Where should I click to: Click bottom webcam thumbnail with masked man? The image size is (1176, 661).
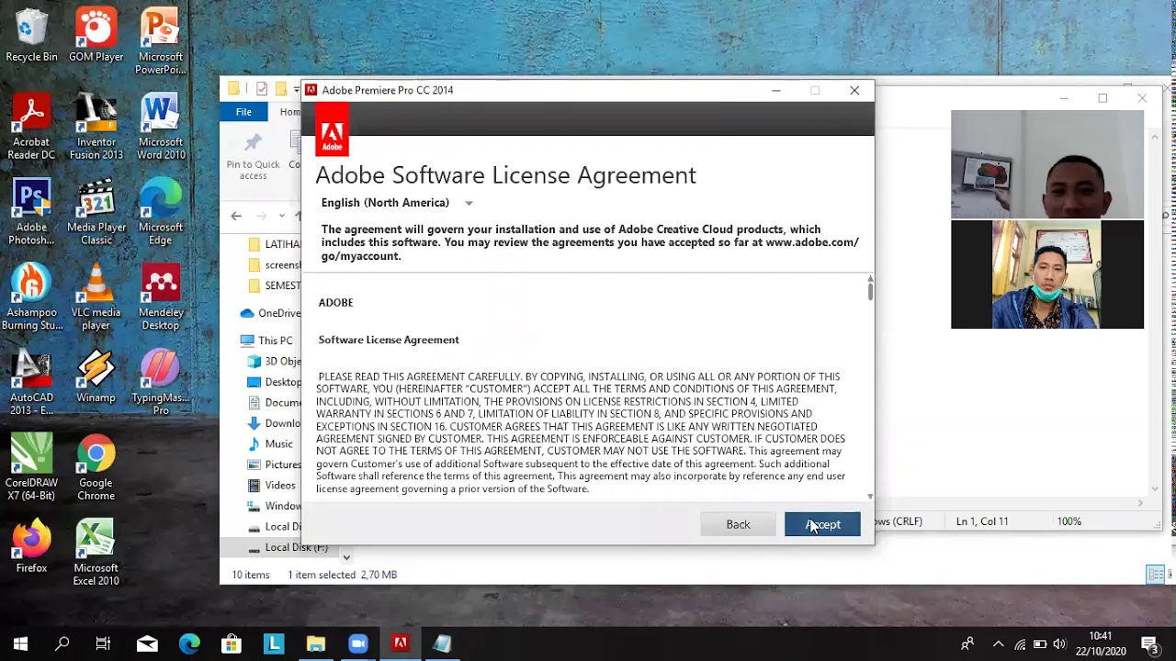click(1047, 274)
